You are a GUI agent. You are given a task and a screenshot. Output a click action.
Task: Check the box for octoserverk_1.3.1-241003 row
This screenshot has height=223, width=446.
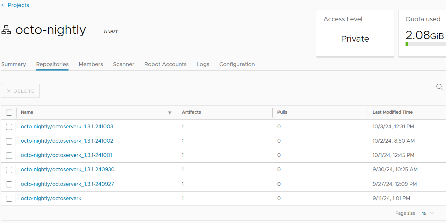coord(9,127)
